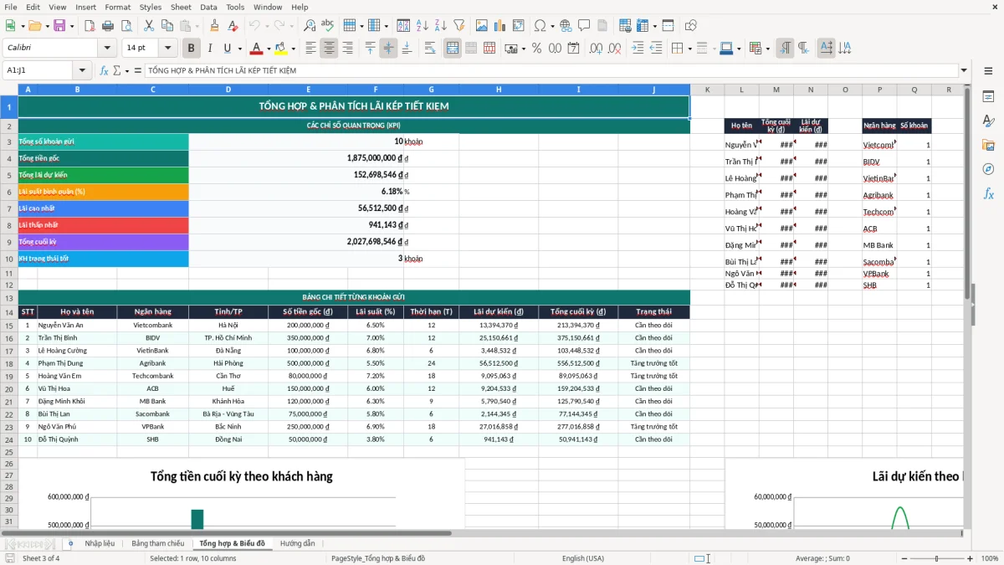Expand the Background Color dropdown arrow
The width and height of the screenshot is (1004, 565).
tap(292, 49)
